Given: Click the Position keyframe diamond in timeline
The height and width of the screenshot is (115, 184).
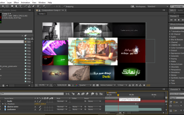Looking at the screenshot, I should click(x=136, y=104).
